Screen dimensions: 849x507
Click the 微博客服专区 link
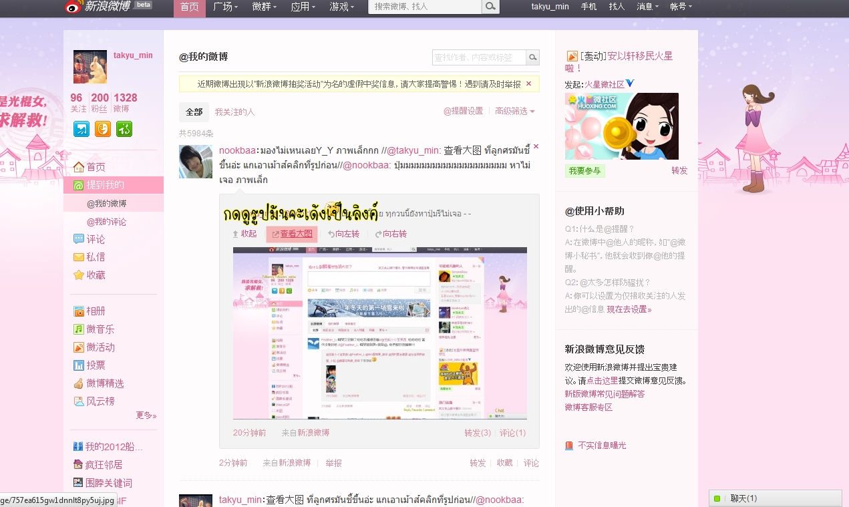tap(588, 407)
